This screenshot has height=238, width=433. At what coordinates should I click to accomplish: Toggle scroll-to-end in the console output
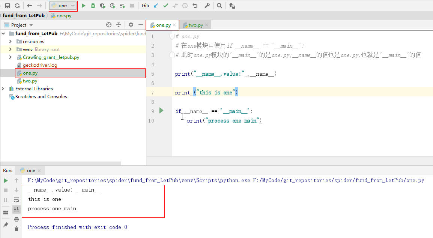(x=16, y=209)
